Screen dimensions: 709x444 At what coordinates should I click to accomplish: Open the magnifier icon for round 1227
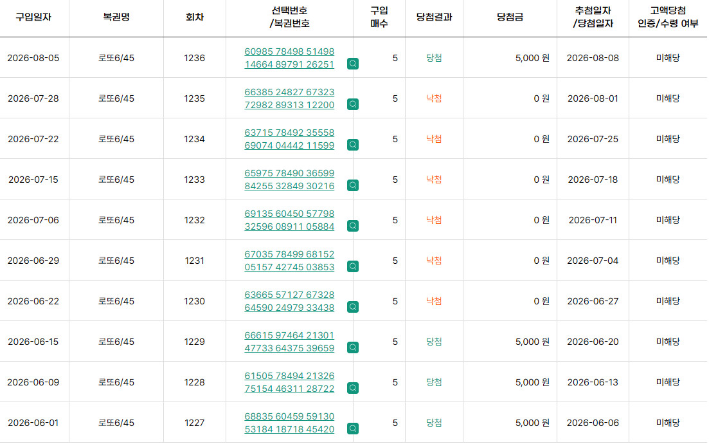click(353, 429)
